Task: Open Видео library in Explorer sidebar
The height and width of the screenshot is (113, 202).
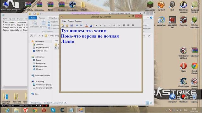Action: 39,60
